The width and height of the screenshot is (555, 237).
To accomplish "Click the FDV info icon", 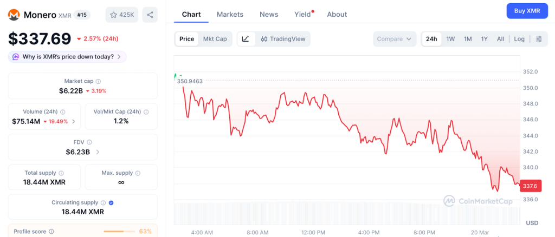I will coord(89,142).
